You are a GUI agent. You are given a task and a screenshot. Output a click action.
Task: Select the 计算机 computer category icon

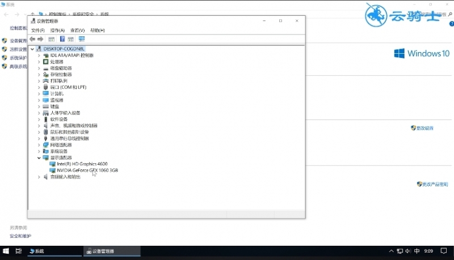click(x=45, y=93)
